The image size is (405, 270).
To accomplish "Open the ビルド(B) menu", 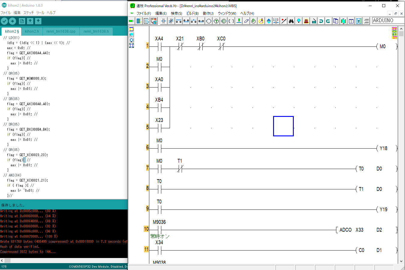I will point(192,13).
